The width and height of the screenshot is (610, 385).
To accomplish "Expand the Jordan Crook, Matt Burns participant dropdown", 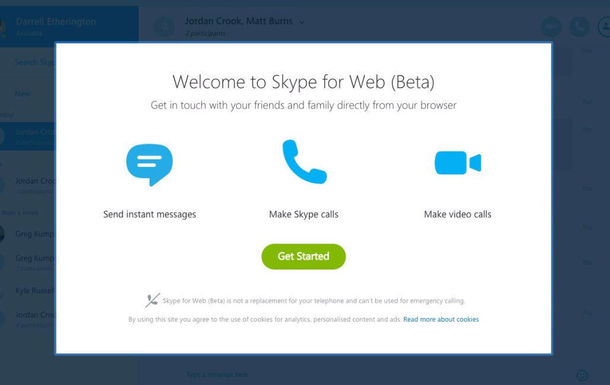I will click(302, 21).
